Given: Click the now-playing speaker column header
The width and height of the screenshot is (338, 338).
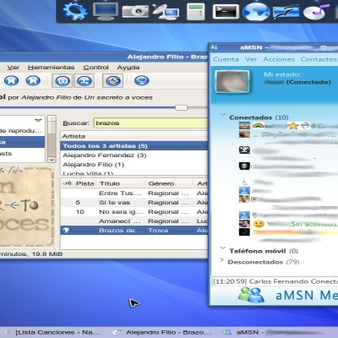Looking at the screenshot, I should pyautogui.click(x=67, y=183).
